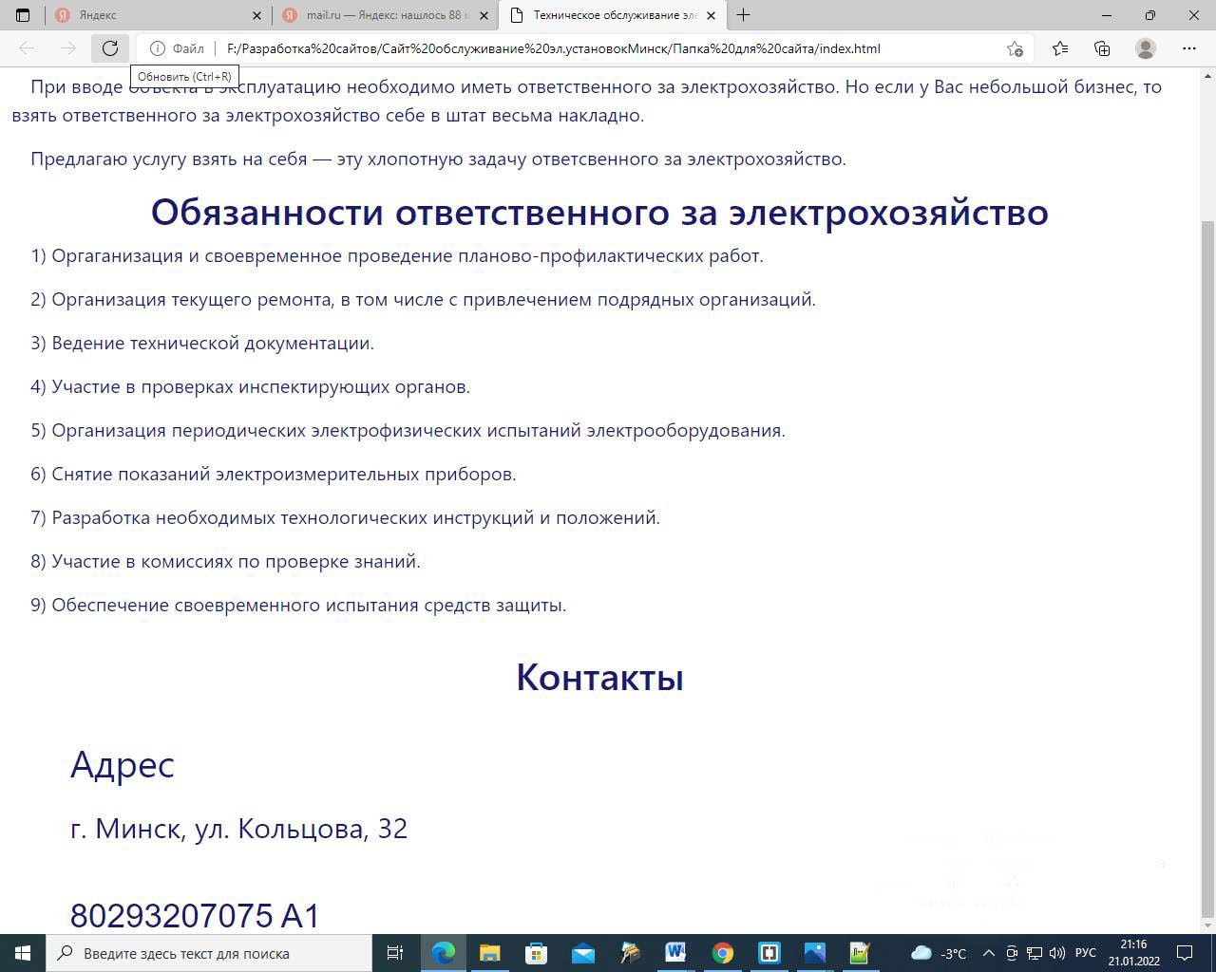The image size is (1216, 972).
Task: Open Edge settings and more menu
Action: (x=1189, y=48)
